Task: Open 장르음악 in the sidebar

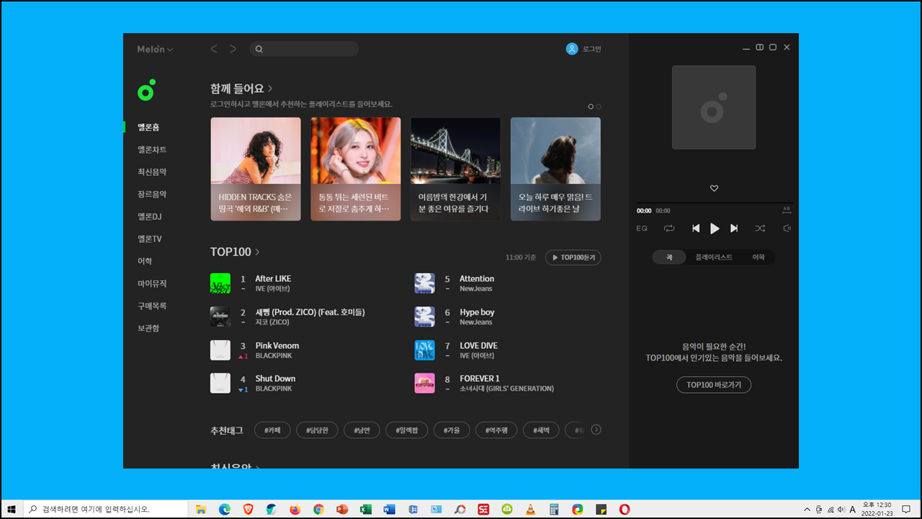Action: [152, 194]
